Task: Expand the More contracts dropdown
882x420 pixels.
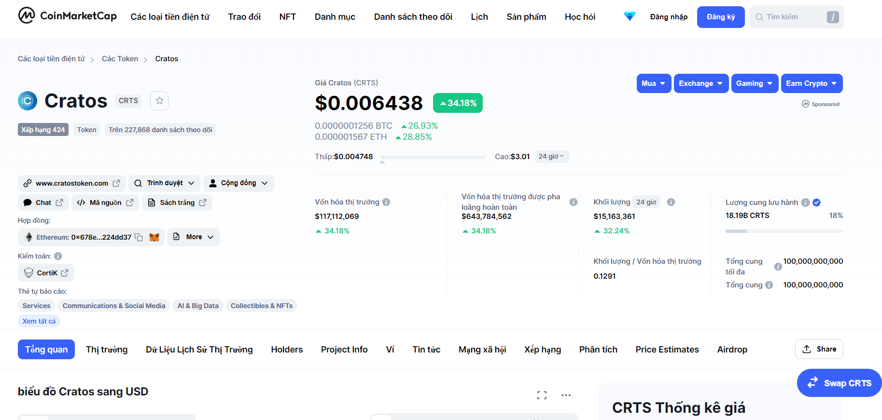Action: 194,237
